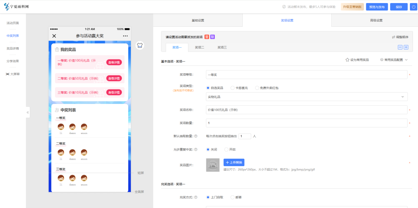Screen dimensions: 418x208
Task: Click the 宁夏雨科网 logo
Action: (16, 7)
